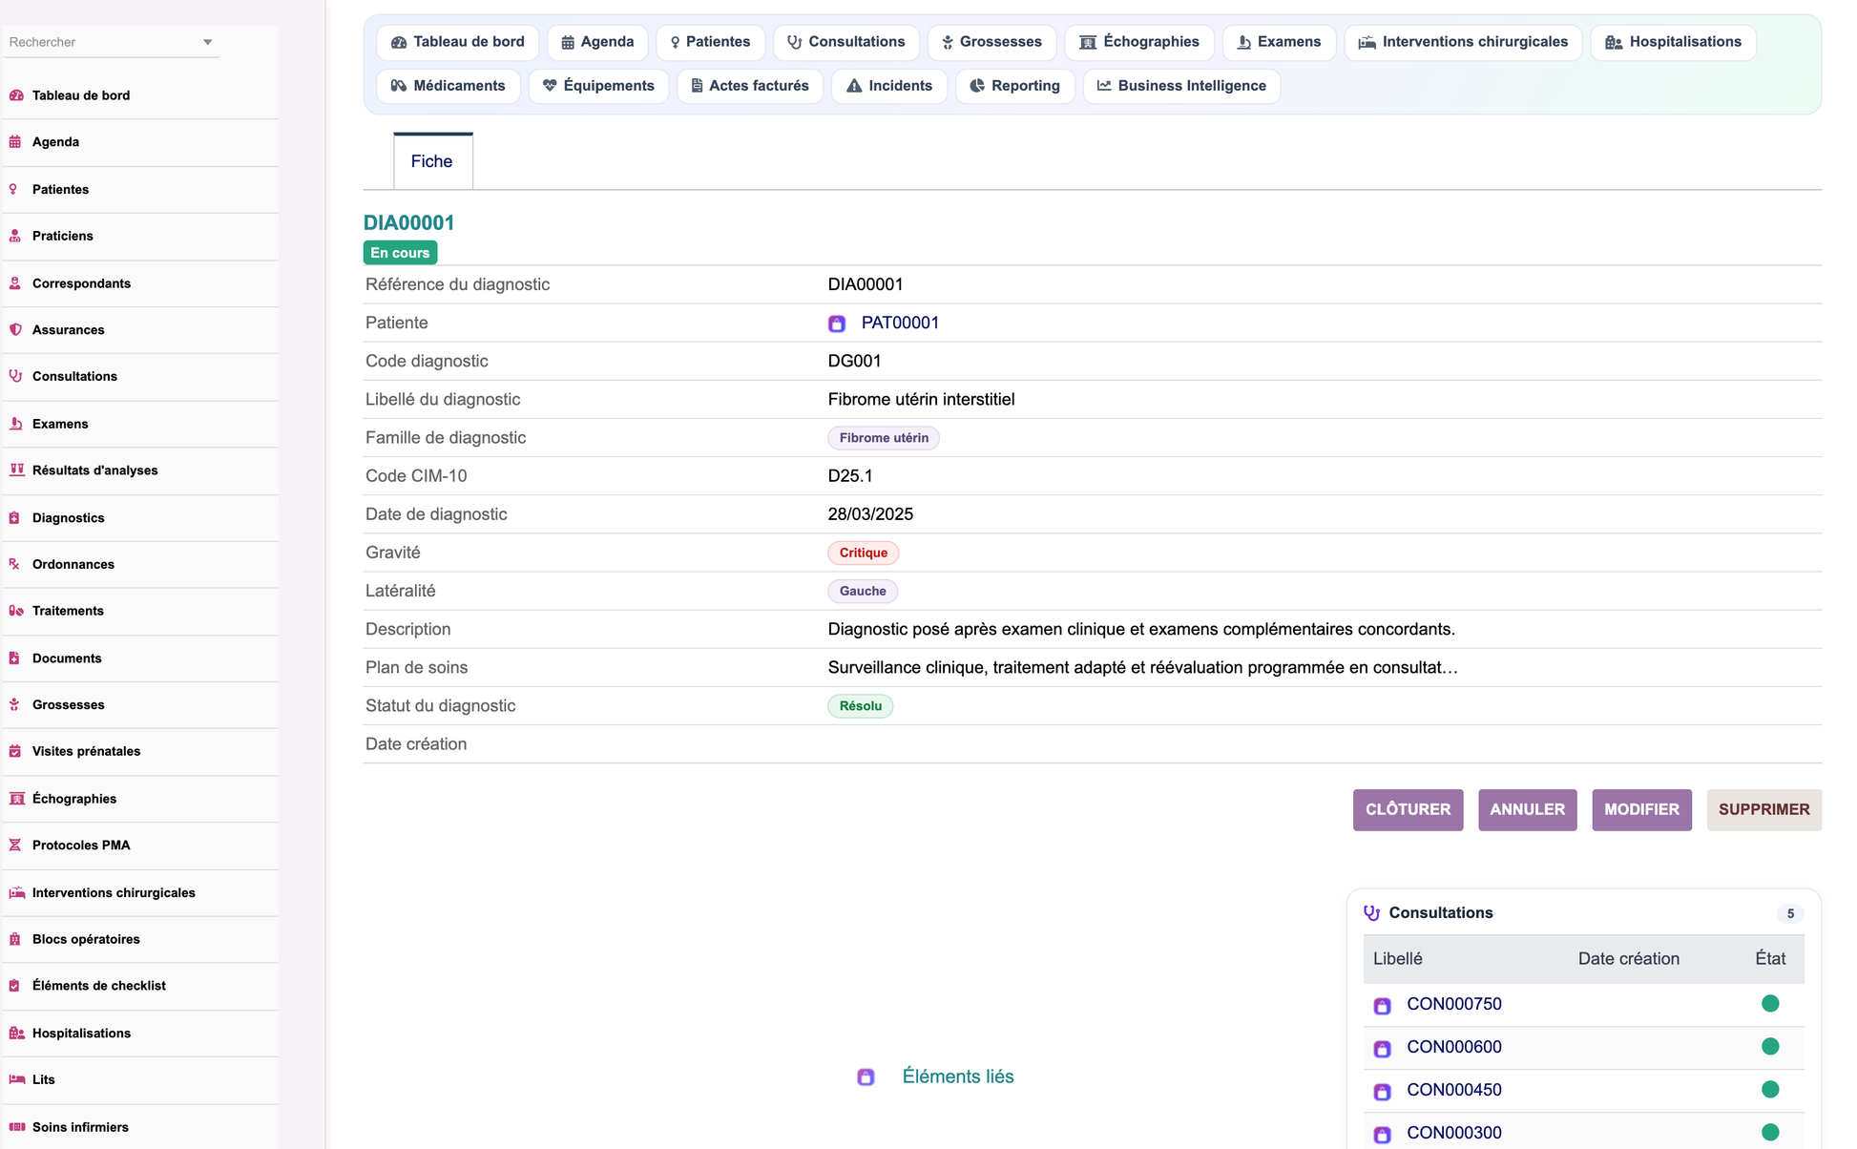Image resolution: width=1857 pixels, height=1149 pixels.
Task: Click the Agenda calendar icon in sidebar
Action: [15, 142]
